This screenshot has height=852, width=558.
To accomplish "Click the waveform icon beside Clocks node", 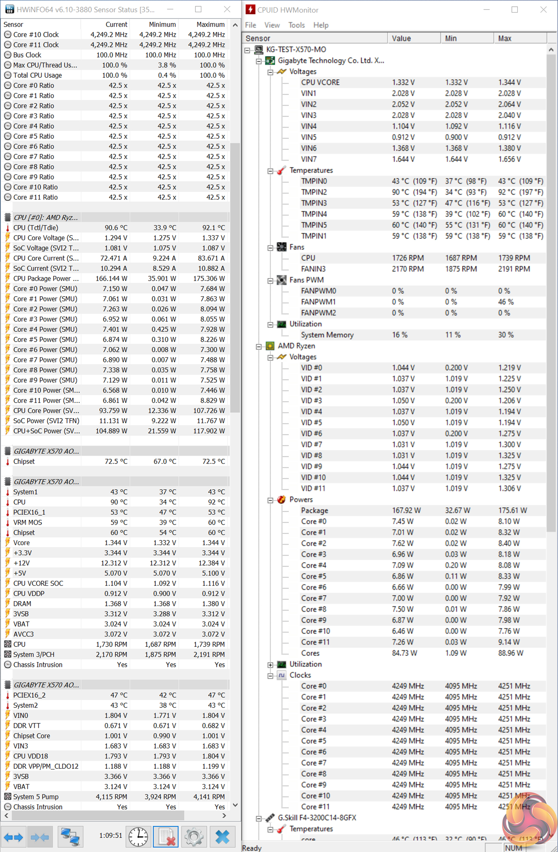I will click(x=281, y=675).
